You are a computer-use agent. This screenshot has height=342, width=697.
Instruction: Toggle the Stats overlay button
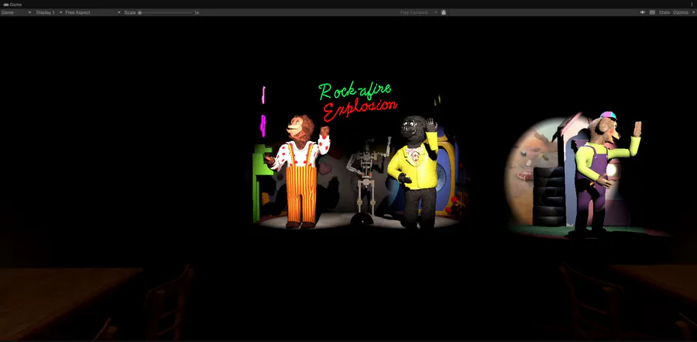[x=664, y=12]
